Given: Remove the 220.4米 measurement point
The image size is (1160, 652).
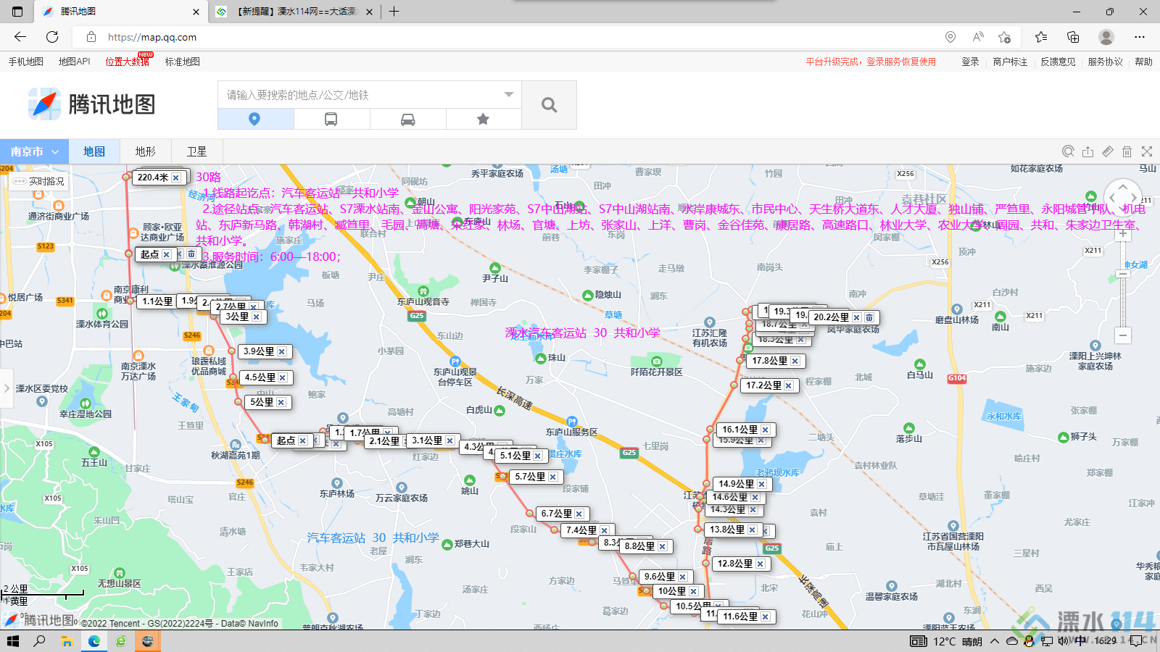Looking at the screenshot, I should (175, 177).
